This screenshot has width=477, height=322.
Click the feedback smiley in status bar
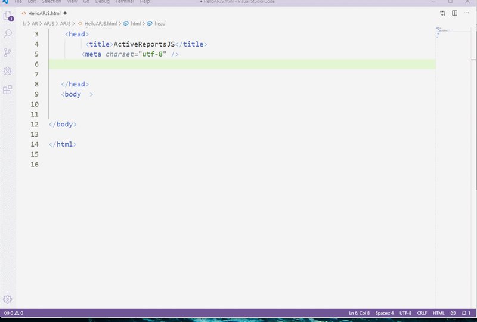tap(453, 313)
